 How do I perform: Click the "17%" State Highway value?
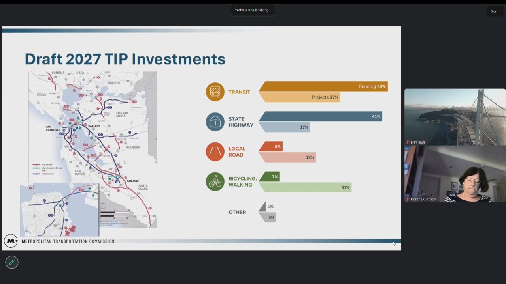click(x=304, y=127)
